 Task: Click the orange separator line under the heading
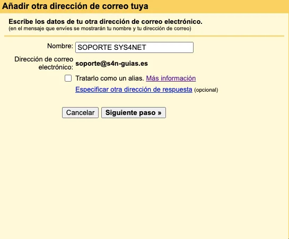[x=144, y=36]
